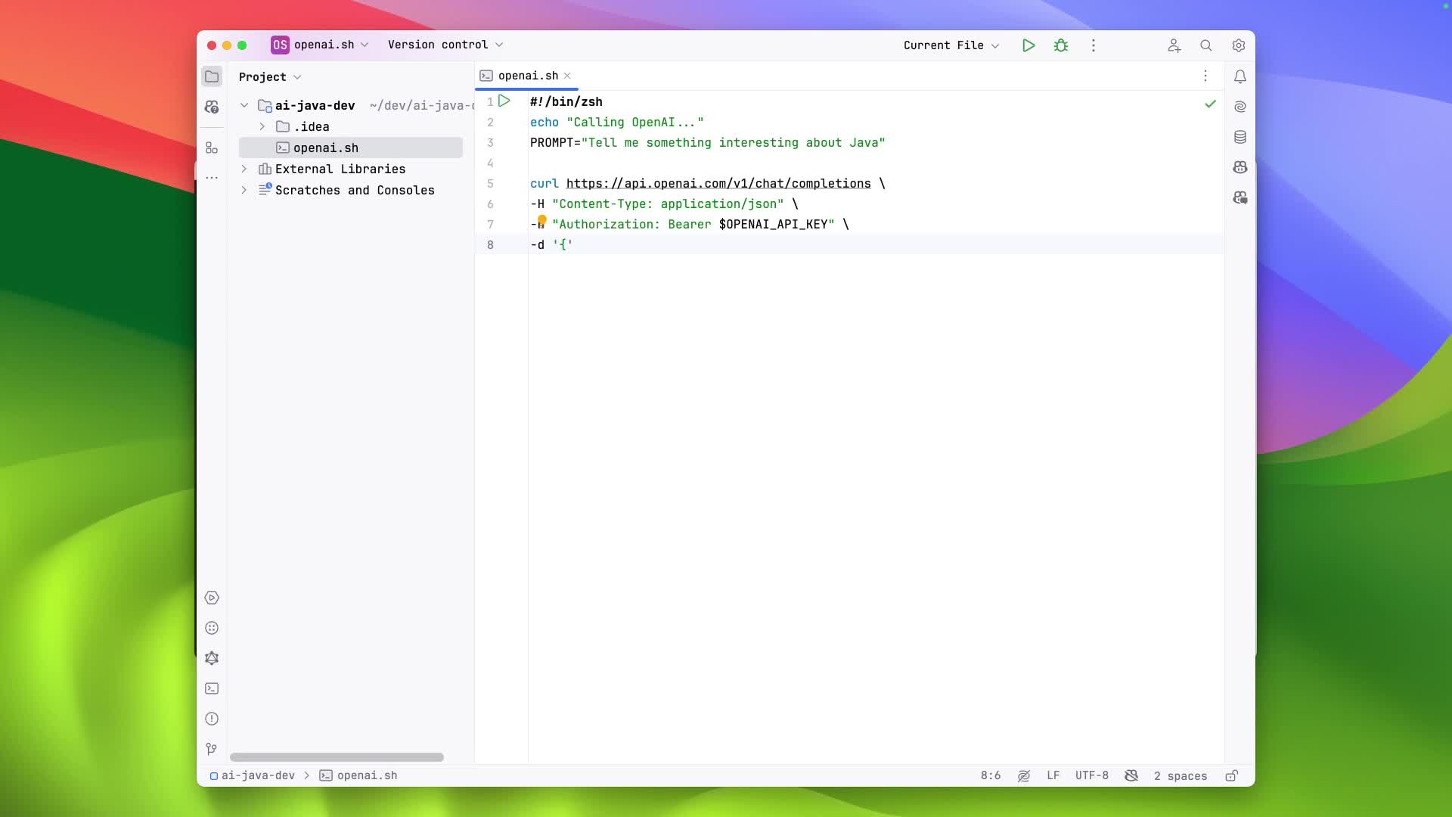This screenshot has height=817, width=1452.
Task: Open the Version control dropdown
Action: [445, 45]
